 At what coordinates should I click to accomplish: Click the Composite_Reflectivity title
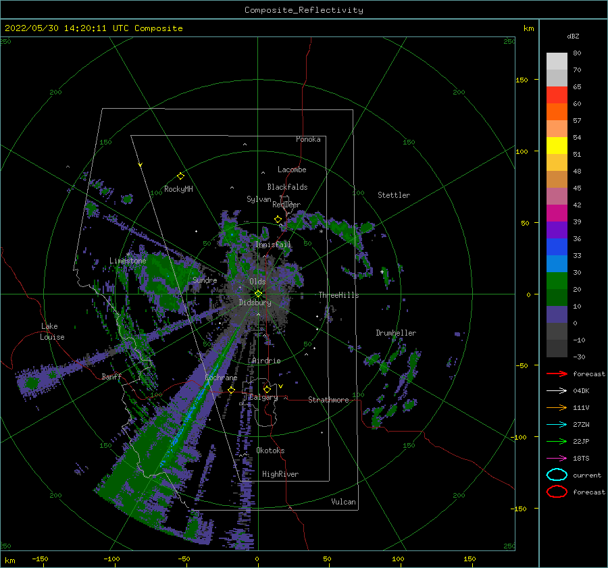(303, 10)
